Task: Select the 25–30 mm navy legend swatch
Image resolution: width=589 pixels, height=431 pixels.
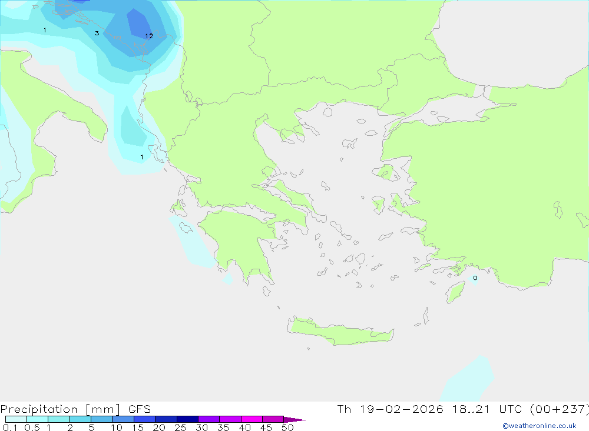Action: click(187, 419)
